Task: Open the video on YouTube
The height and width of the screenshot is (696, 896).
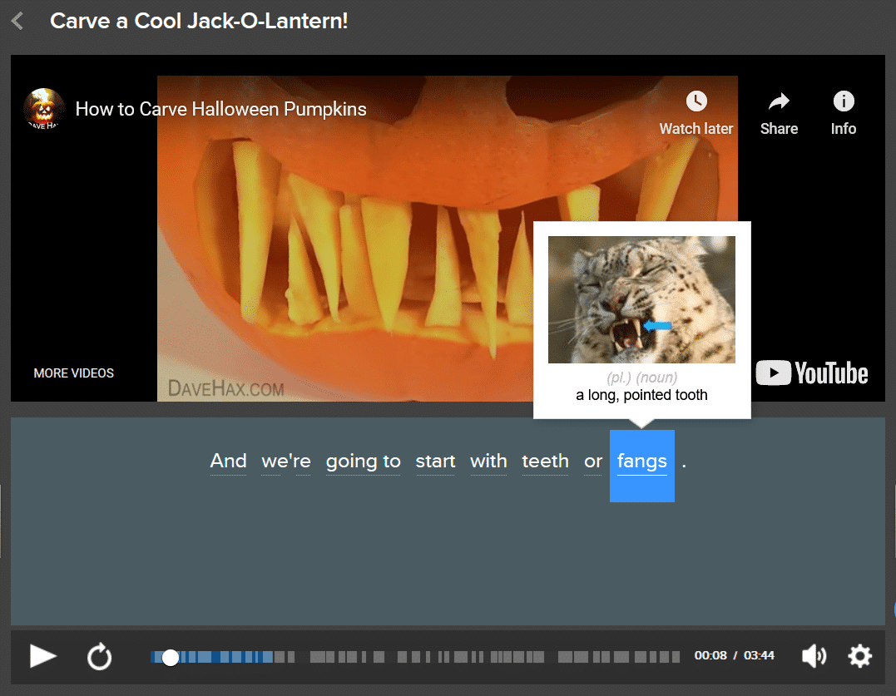Action: (x=811, y=373)
